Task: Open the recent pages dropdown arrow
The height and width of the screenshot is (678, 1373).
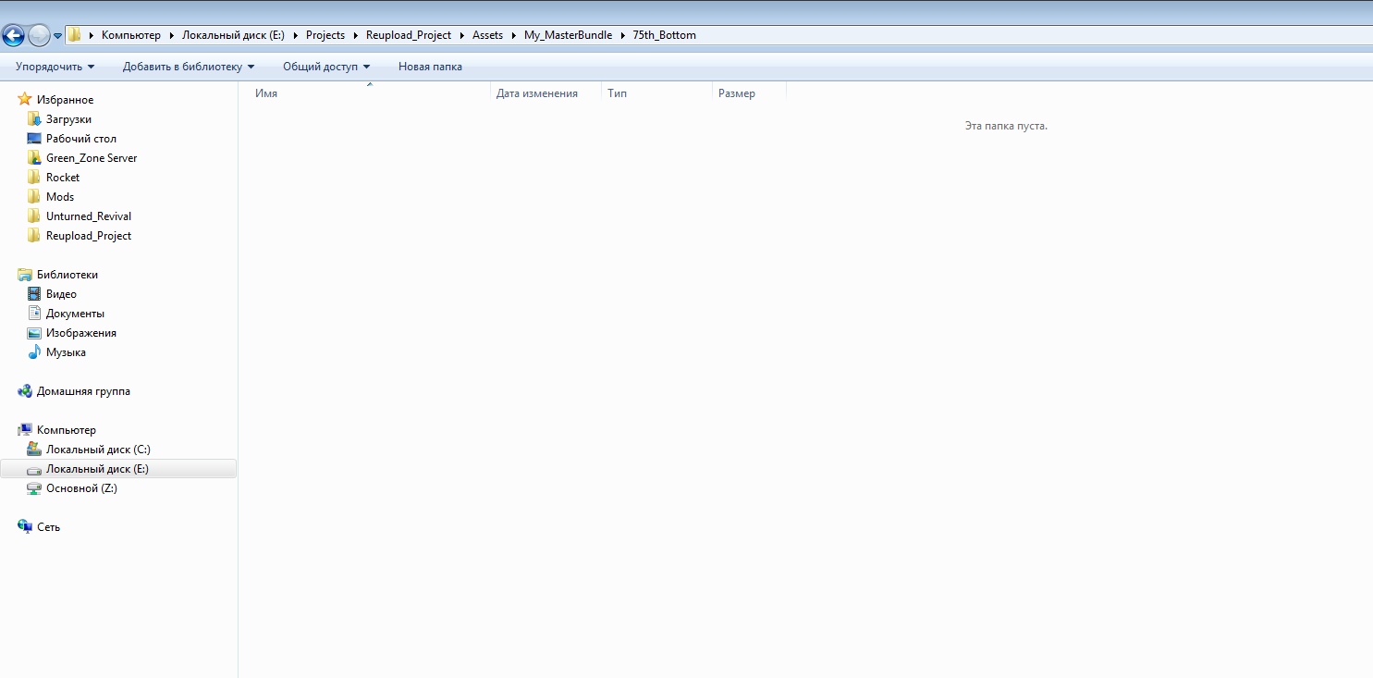Action: coord(58,36)
